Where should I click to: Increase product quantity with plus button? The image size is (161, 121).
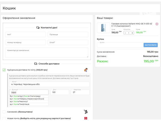pyautogui.click(x=132, y=33)
